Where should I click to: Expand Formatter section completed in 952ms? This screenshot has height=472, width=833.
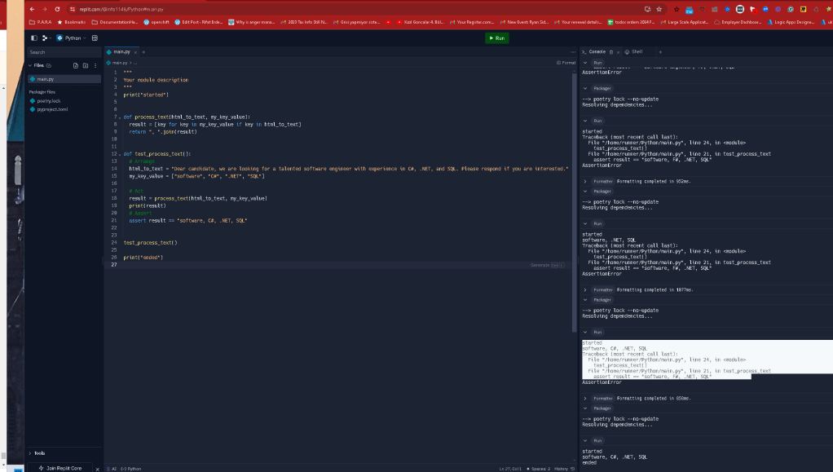coord(585,181)
